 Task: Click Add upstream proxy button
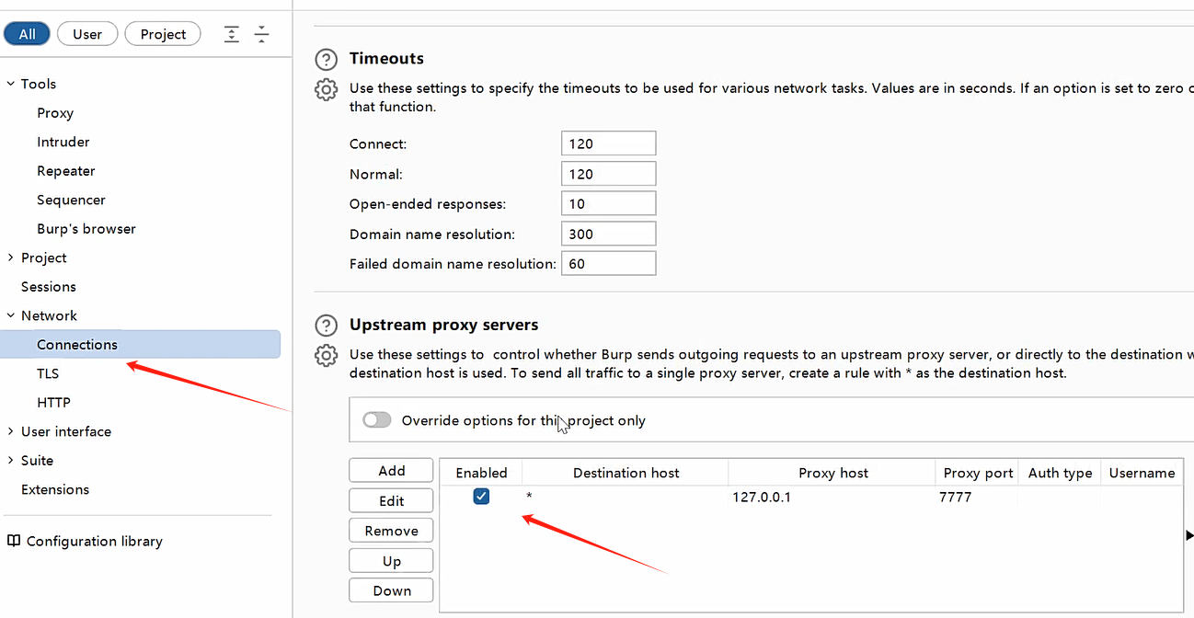tap(391, 471)
